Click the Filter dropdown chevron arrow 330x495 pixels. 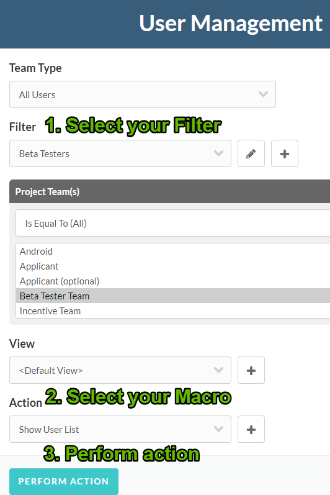point(218,153)
